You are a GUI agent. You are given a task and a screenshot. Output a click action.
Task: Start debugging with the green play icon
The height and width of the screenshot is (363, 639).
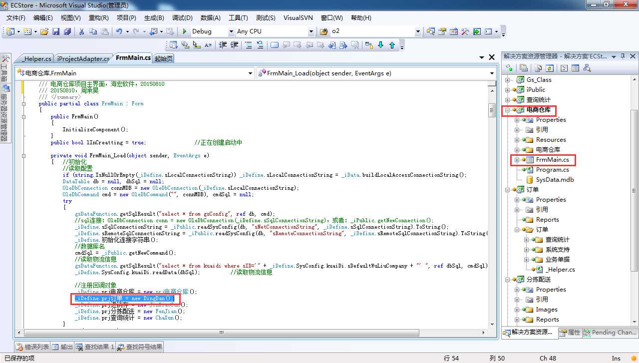[x=185, y=31]
